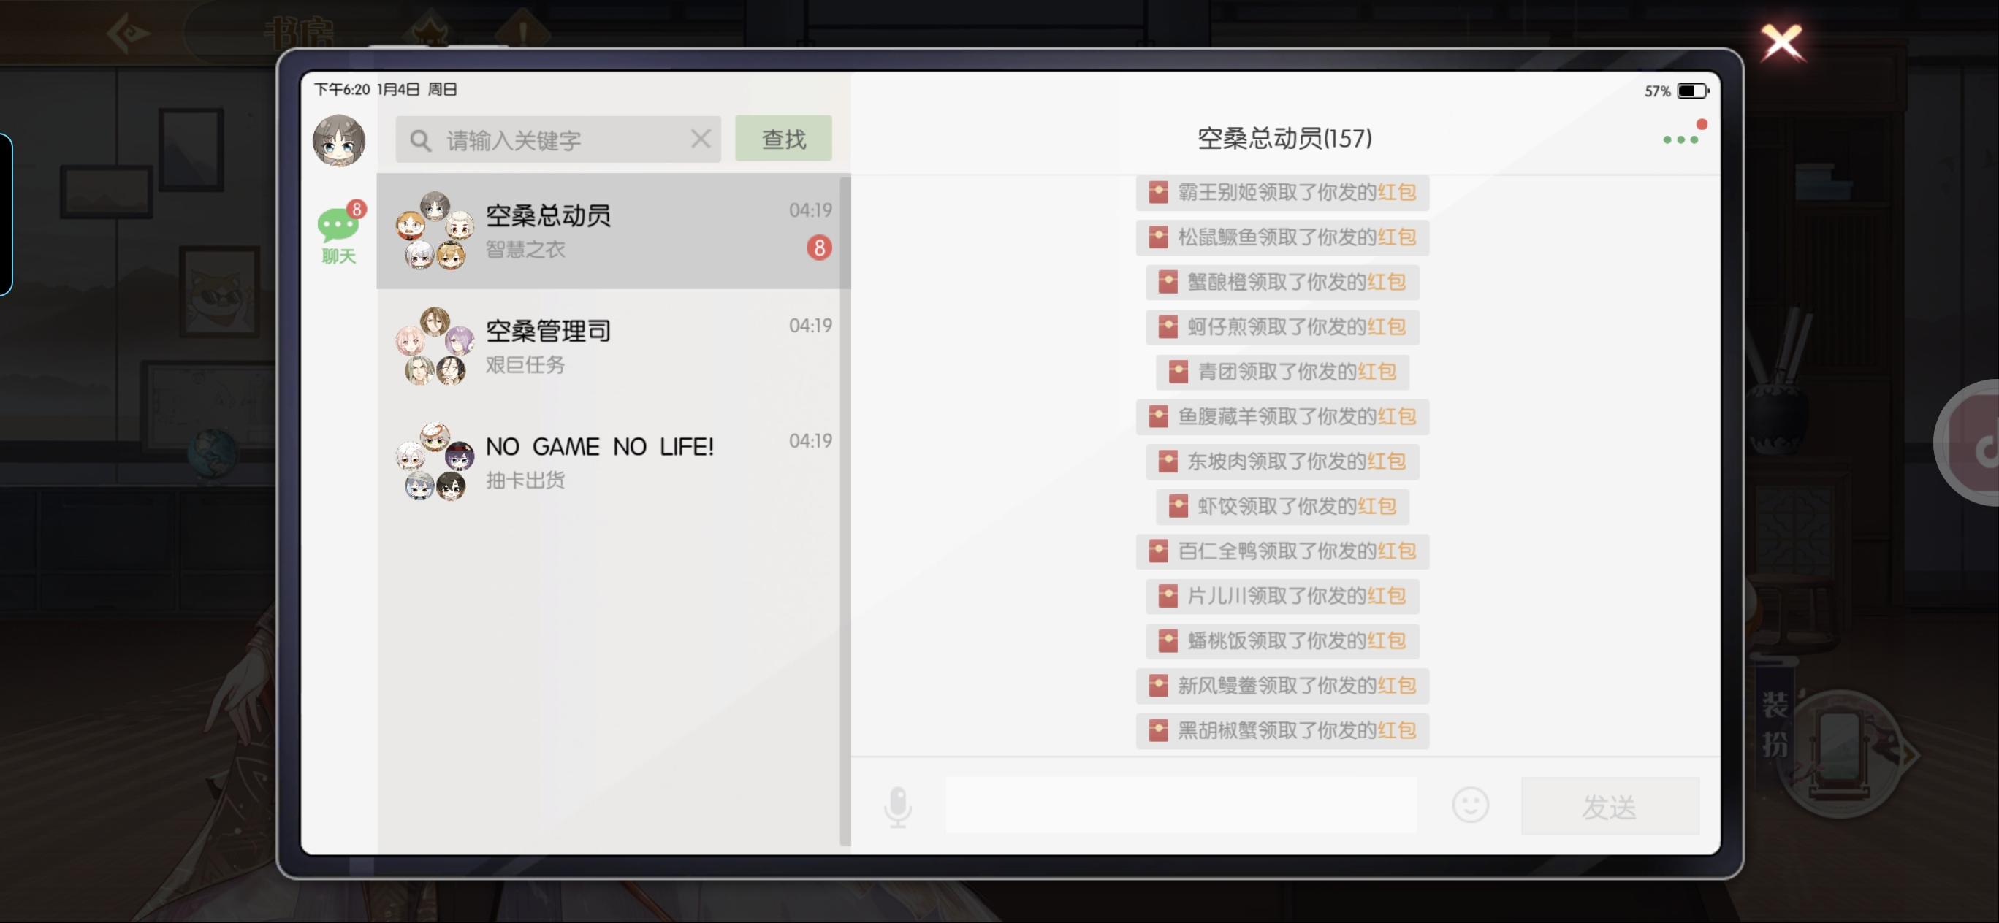Open the 空桑总动员 group chat
The image size is (1999, 923).
(x=613, y=231)
